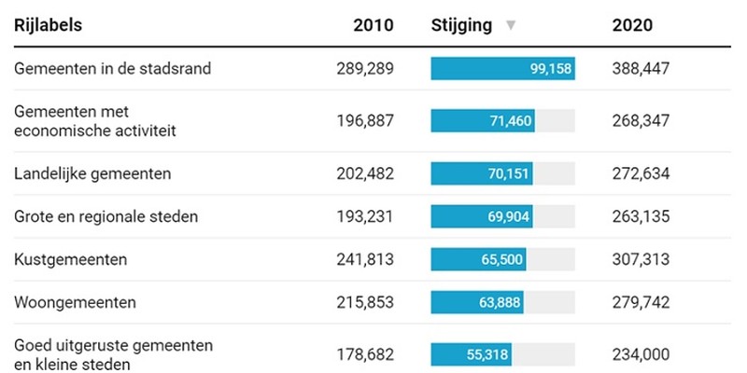Click the 2010 value 289,289

pos(365,69)
